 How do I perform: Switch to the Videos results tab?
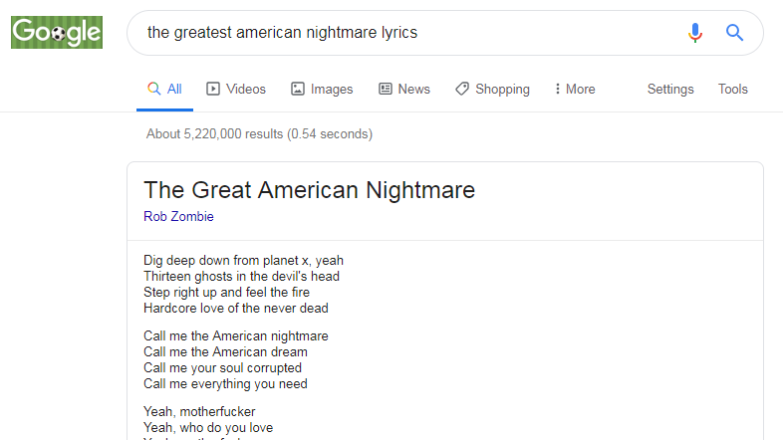[x=236, y=89]
